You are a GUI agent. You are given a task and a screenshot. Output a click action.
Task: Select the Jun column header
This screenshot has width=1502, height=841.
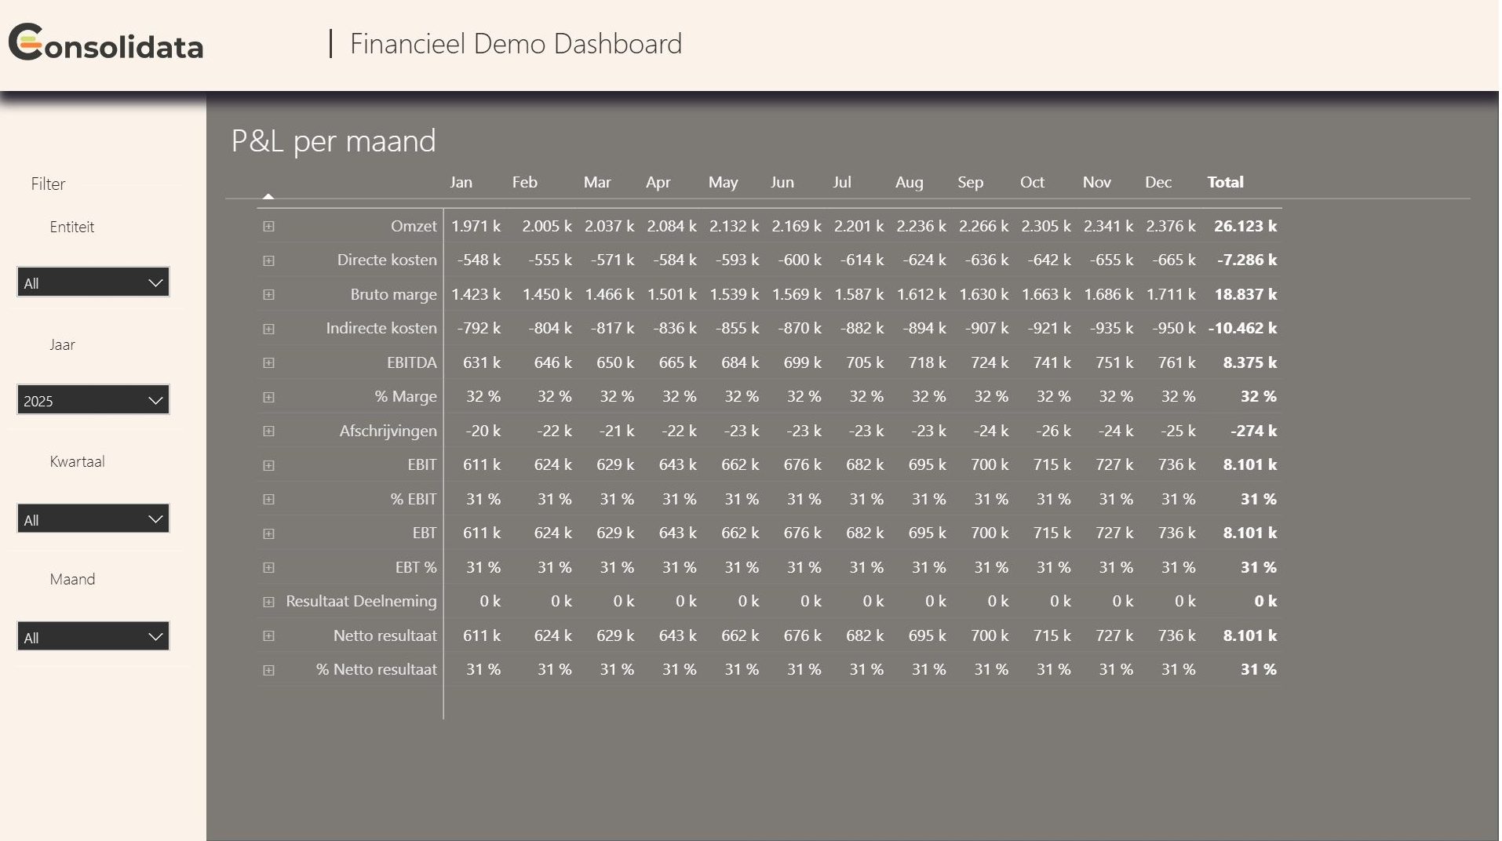coord(782,182)
